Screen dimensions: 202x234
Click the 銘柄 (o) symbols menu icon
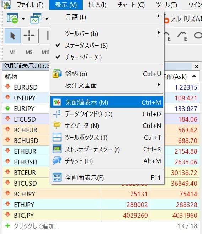click(57, 74)
